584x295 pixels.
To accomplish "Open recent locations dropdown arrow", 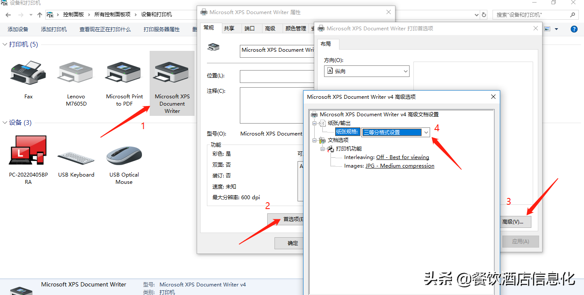I will (x=30, y=15).
